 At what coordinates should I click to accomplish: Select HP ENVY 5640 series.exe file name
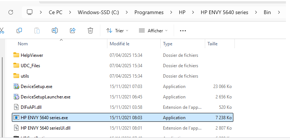click(44, 118)
